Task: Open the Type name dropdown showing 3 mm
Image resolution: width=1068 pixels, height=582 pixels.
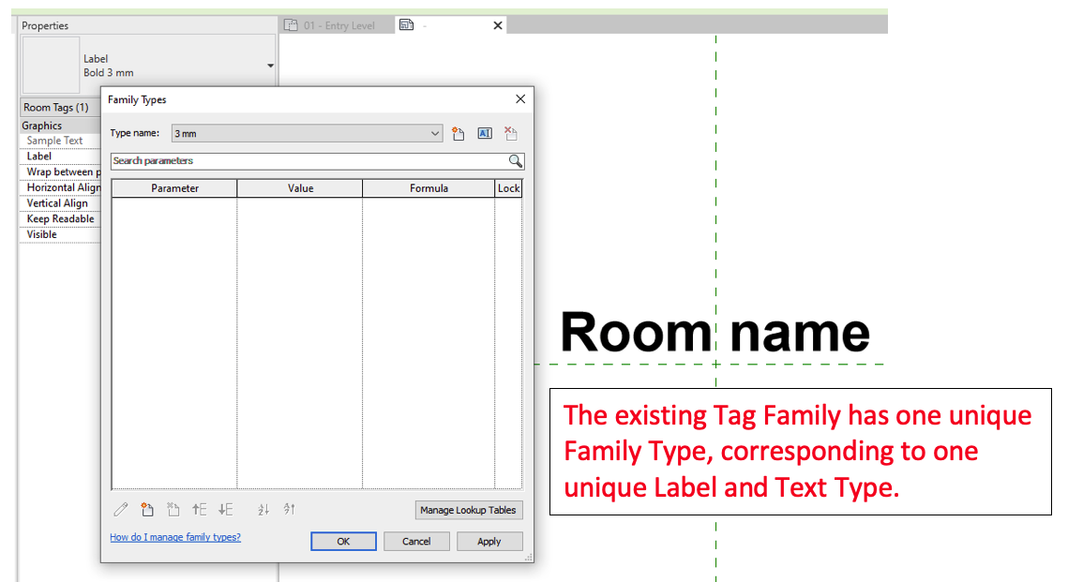Action: click(x=307, y=133)
